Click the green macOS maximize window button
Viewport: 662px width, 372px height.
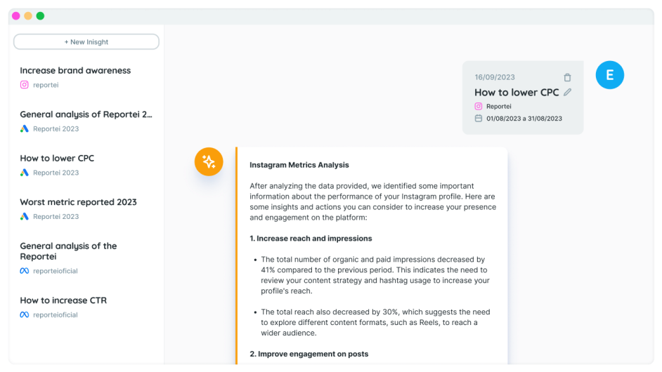click(x=40, y=16)
